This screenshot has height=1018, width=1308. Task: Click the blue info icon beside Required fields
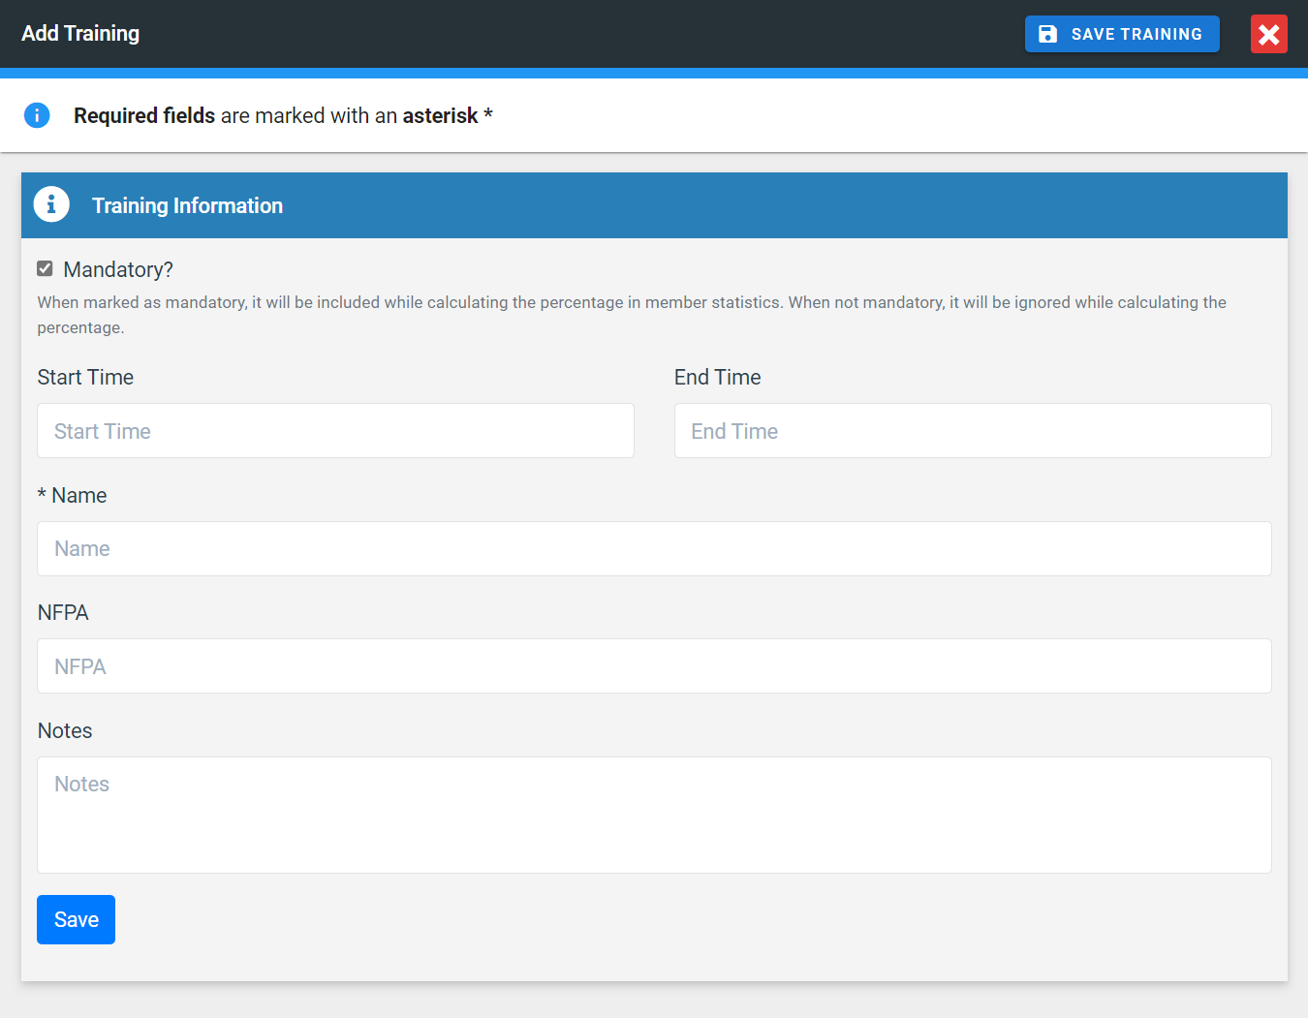37,115
